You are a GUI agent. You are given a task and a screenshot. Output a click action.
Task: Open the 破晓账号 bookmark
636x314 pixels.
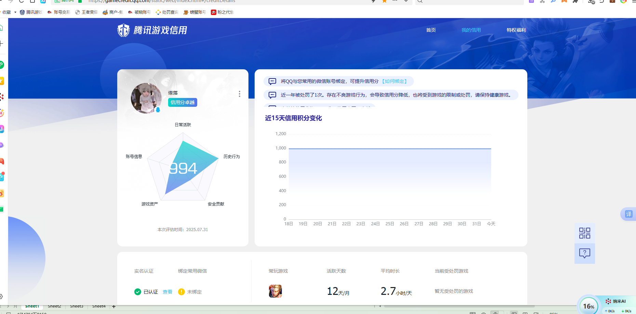(139, 12)
